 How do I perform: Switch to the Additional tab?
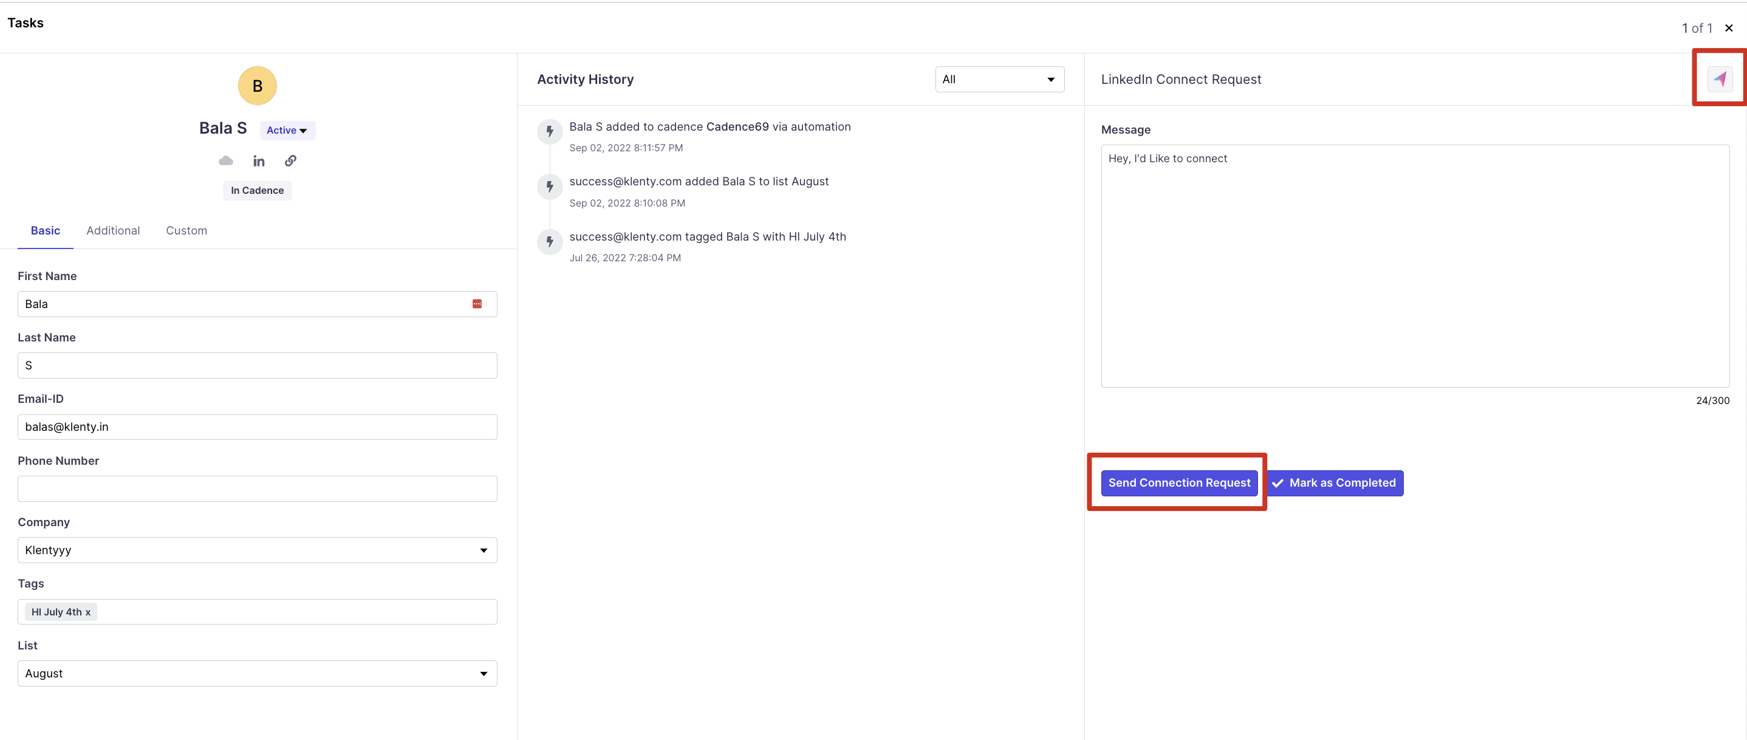(x=112, y=231)
